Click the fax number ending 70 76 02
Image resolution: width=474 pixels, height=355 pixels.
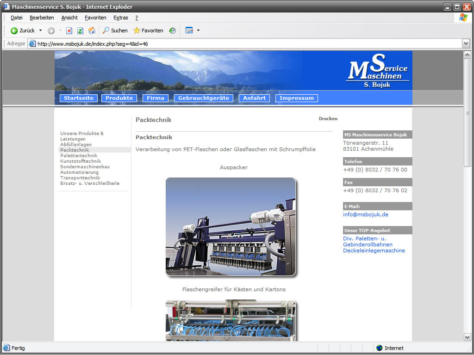tap(375, 190)
